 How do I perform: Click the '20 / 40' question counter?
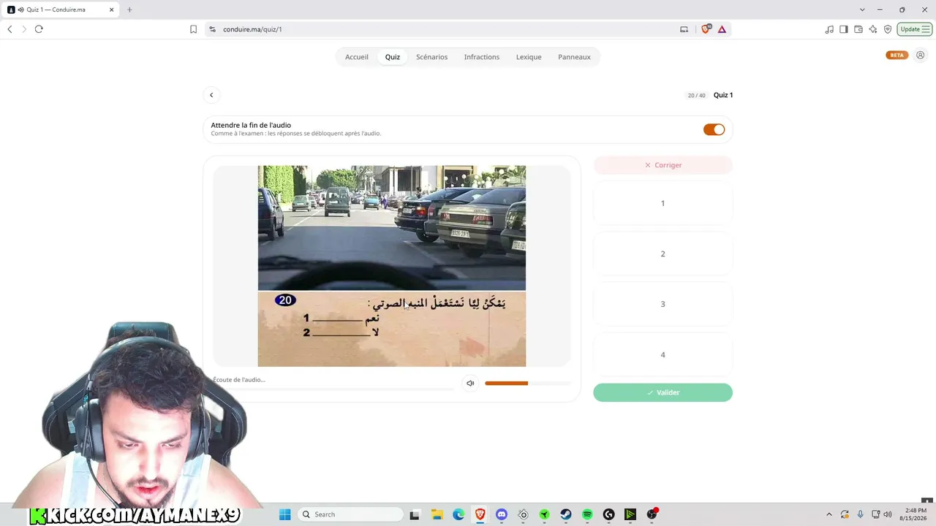[697, 96]
